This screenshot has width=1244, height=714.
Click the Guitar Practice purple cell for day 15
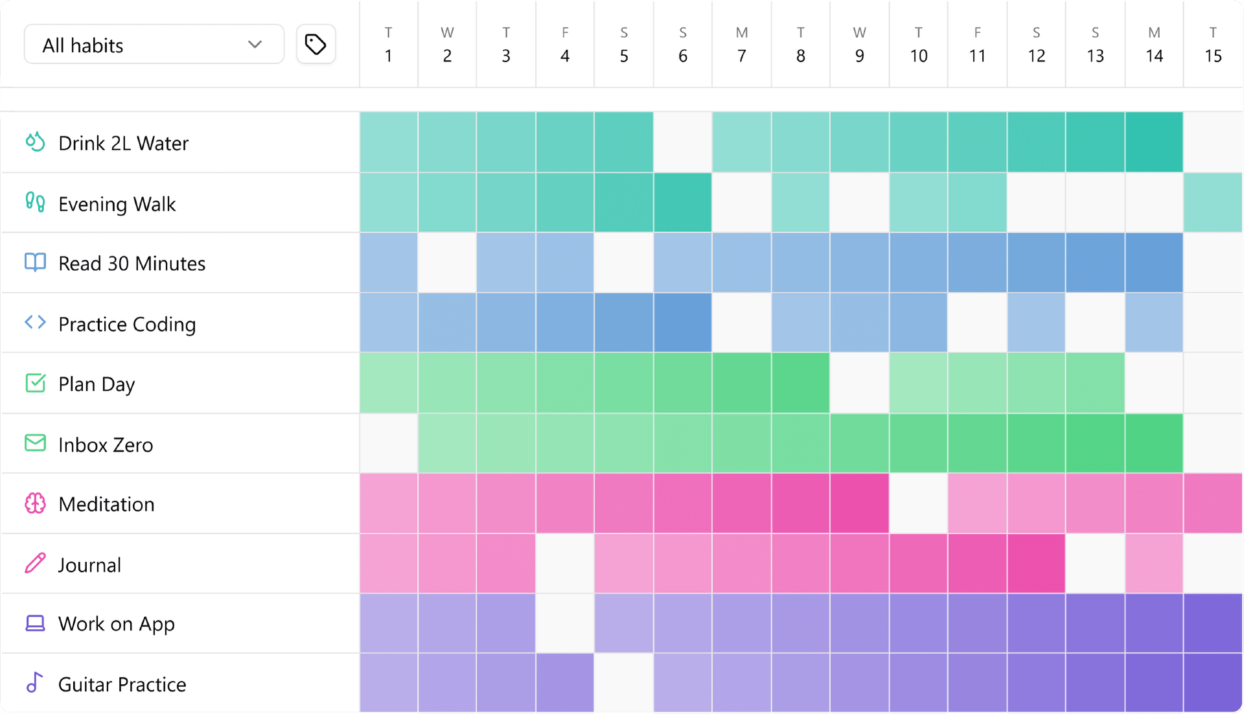pyautogui.click(x=1212, y=683)
